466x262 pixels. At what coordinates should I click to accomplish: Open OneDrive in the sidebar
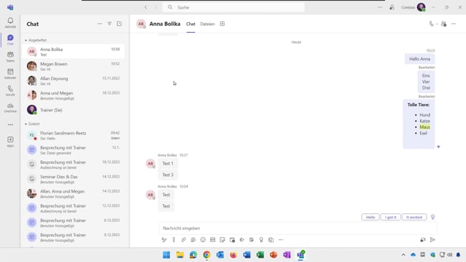coord(10,107)
